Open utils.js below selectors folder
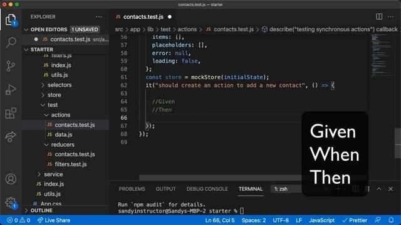Image resolution: width=401 pixels, height=225 pixels. click(60, 75)
